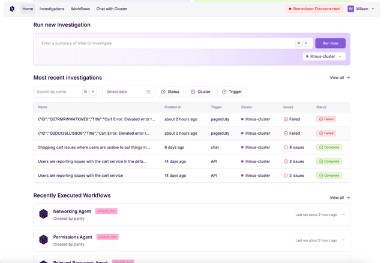Click the investigation summary input field

coord(166,43)
